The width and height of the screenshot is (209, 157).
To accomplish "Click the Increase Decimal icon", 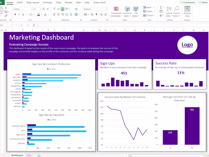I will point(101,14).
